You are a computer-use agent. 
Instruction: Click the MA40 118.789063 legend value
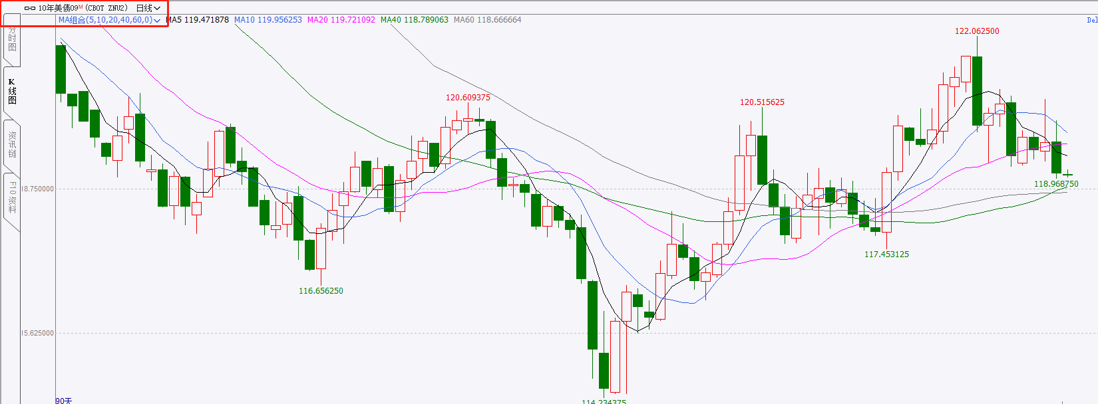click(x=414, y=20)
